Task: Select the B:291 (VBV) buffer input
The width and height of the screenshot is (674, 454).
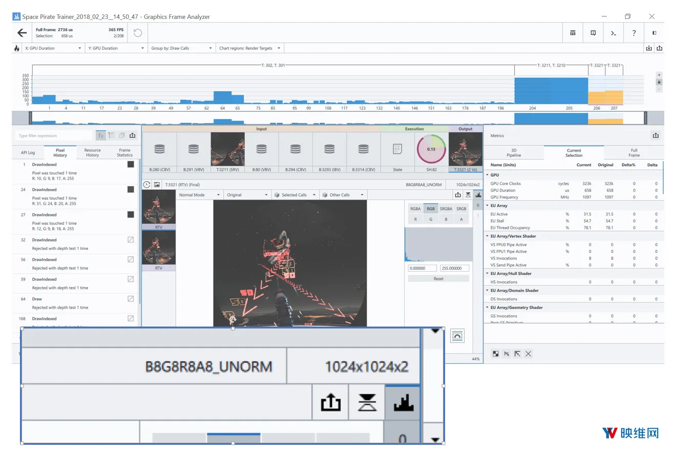Action: pyautogui.click(x=194, y=153)
